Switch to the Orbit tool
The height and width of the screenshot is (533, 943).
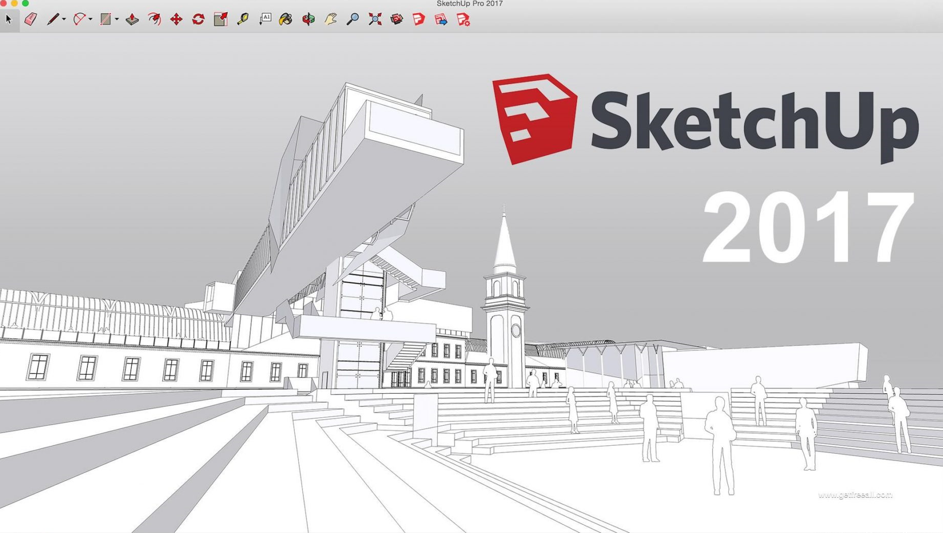(x=309, y=19)
